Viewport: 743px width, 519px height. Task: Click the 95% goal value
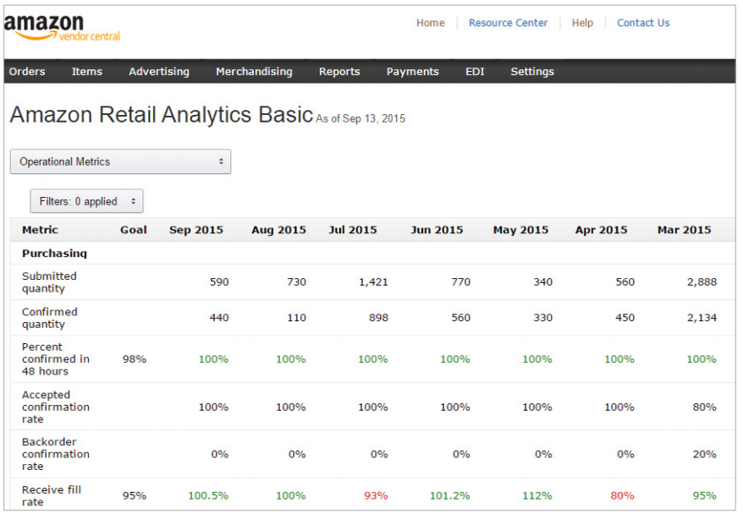coord(134,496)
